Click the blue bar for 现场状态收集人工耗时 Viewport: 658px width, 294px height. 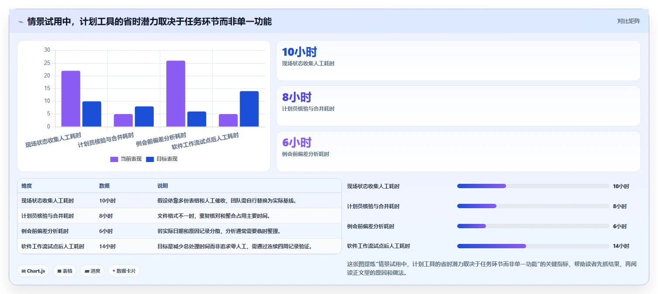click(92, 114)
